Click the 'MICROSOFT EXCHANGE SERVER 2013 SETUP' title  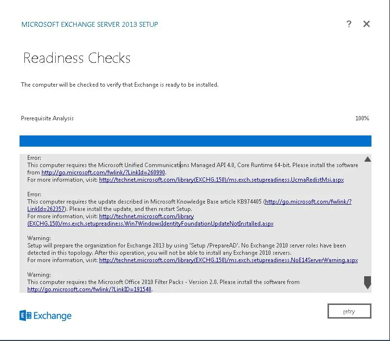[x=89, y=24]
